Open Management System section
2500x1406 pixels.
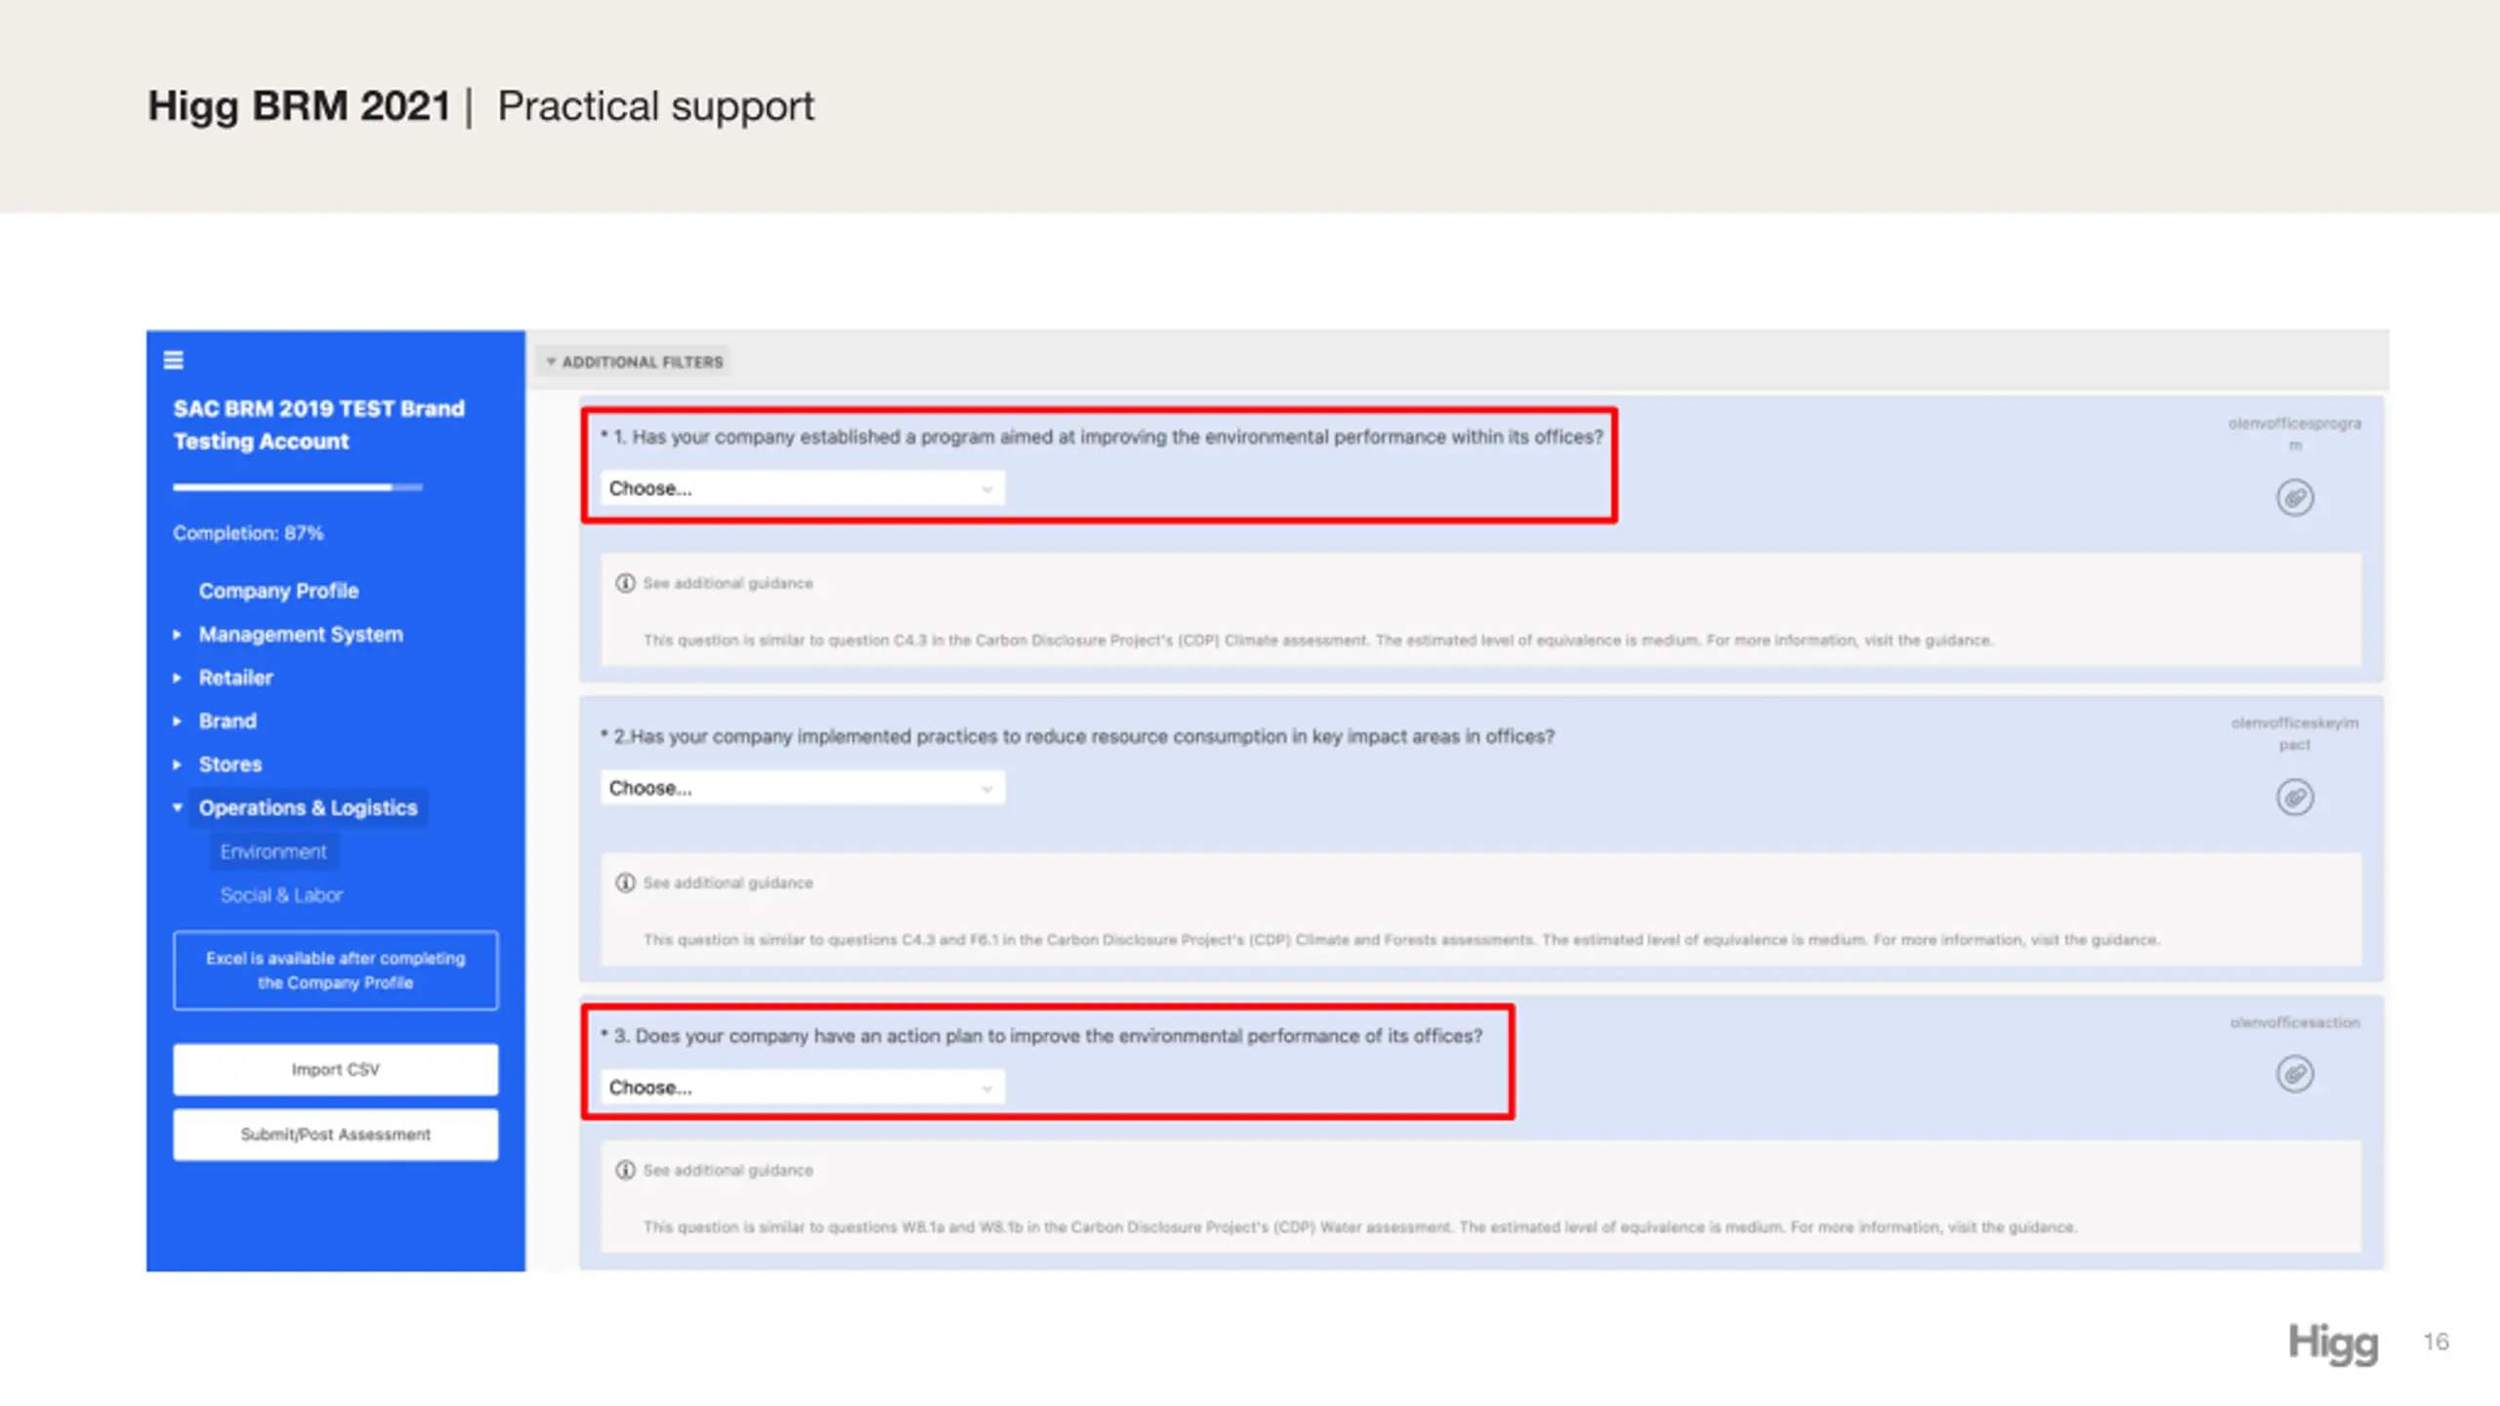pos(301,635)
